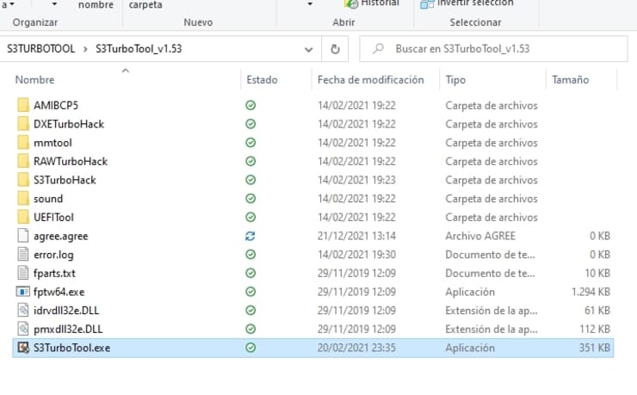
Task: Click the synced status icon for S3TurboTool.exe
Action: [x=250, y=348]
